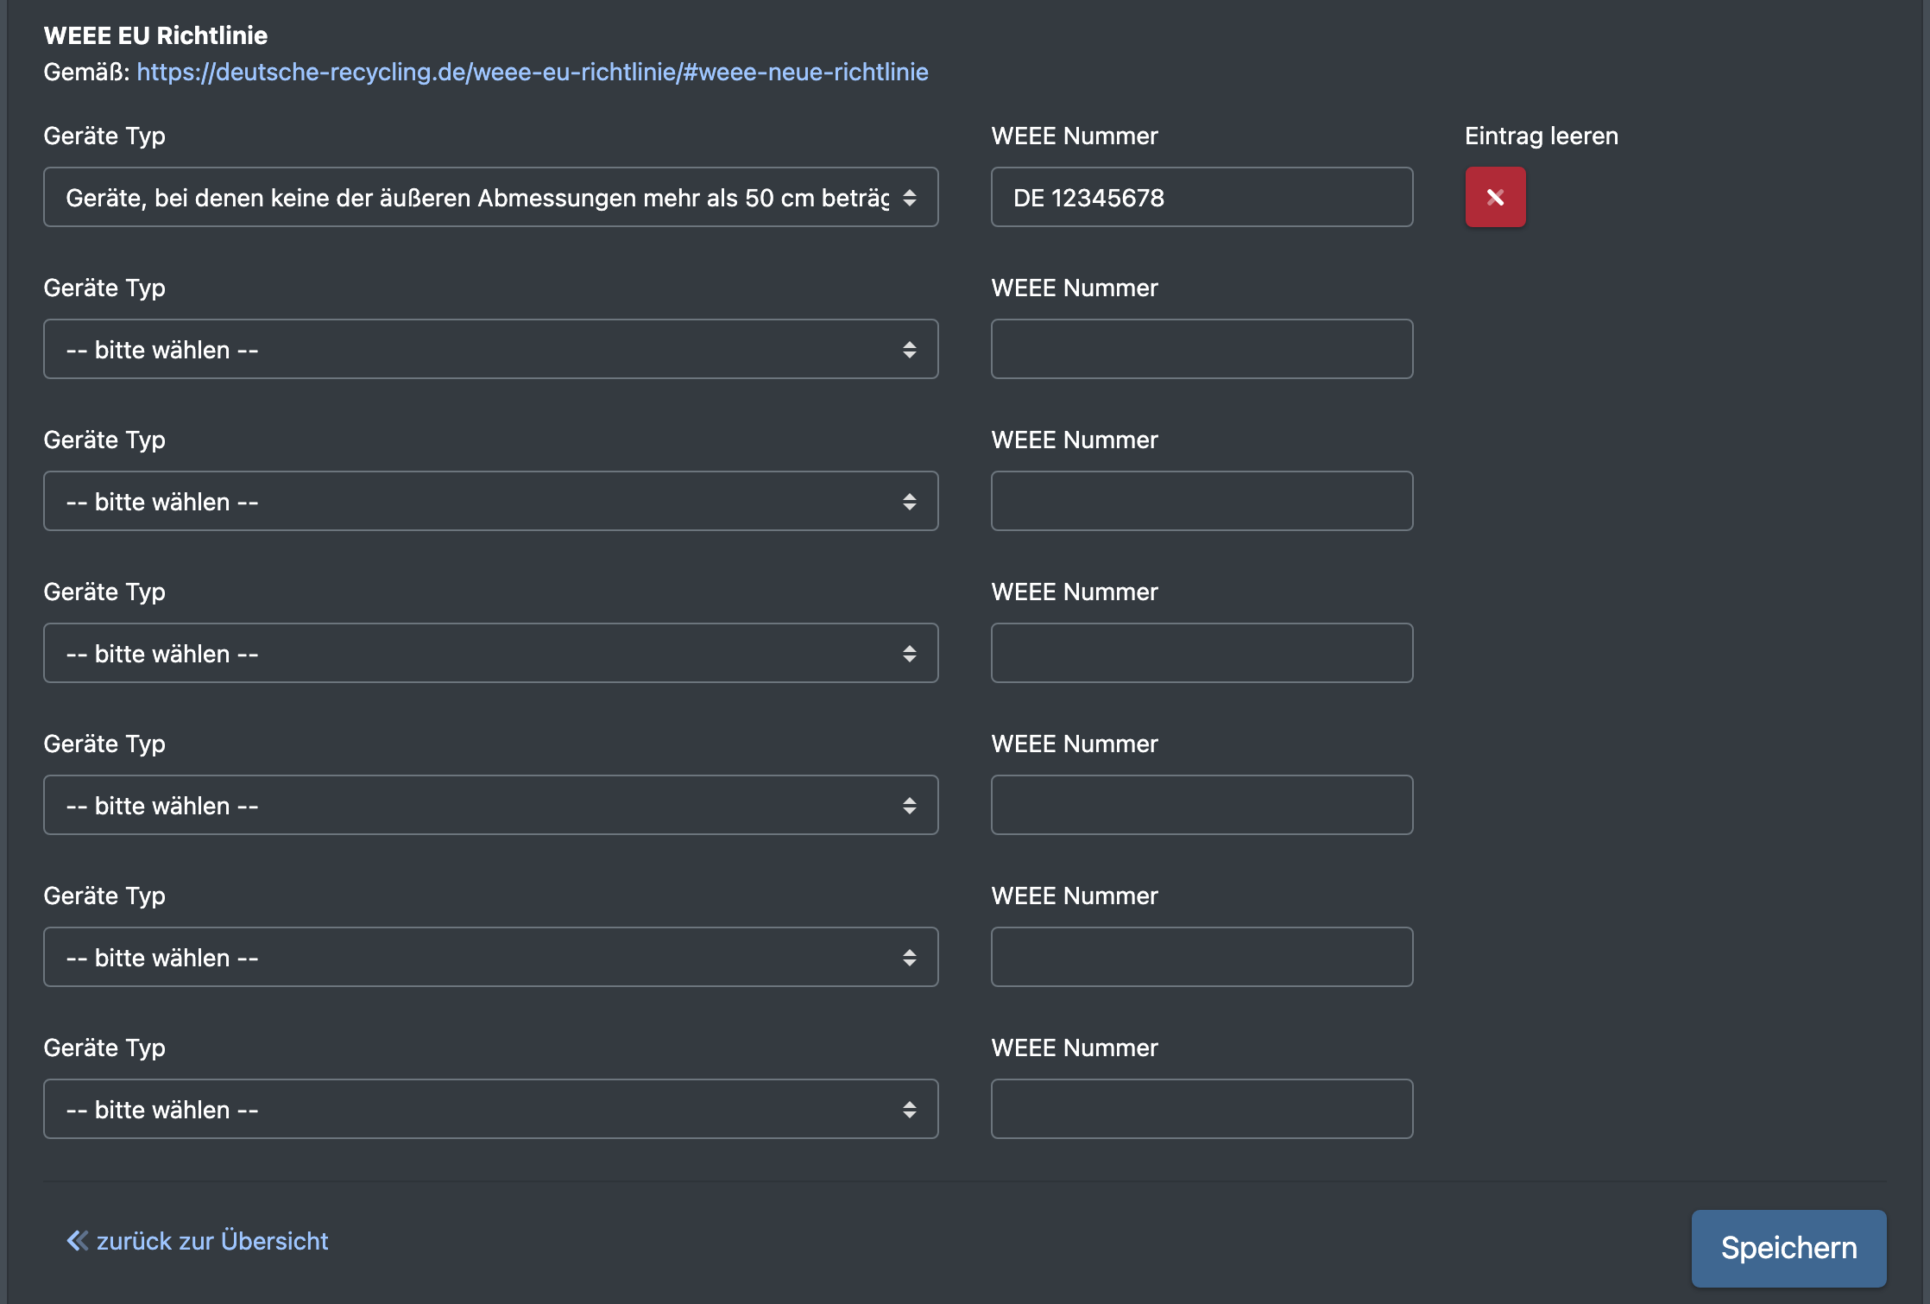Clear the first entry with the red X button
The height and width of the screenshot is (1304, 1930).
(1495, 197)
